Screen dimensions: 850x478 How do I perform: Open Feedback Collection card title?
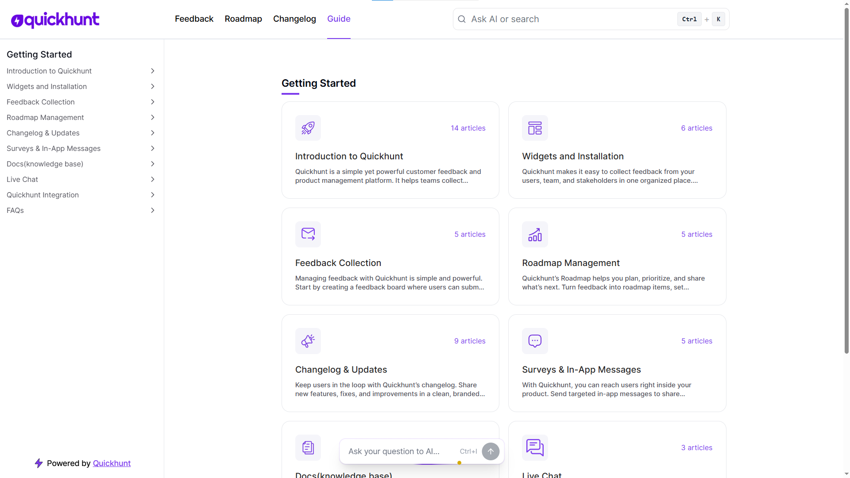(338, 263)
